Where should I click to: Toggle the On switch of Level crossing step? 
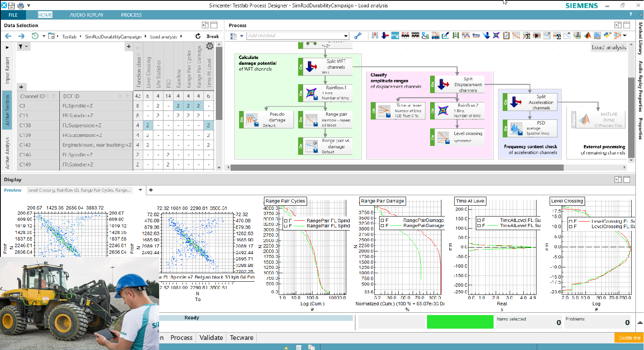point(432,137)
